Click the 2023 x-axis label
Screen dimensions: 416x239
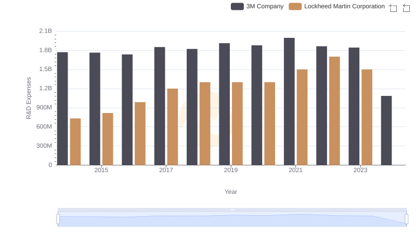tap(360, 170)
